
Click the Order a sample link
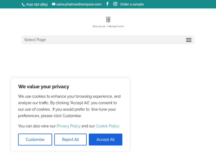coord(132,4)
